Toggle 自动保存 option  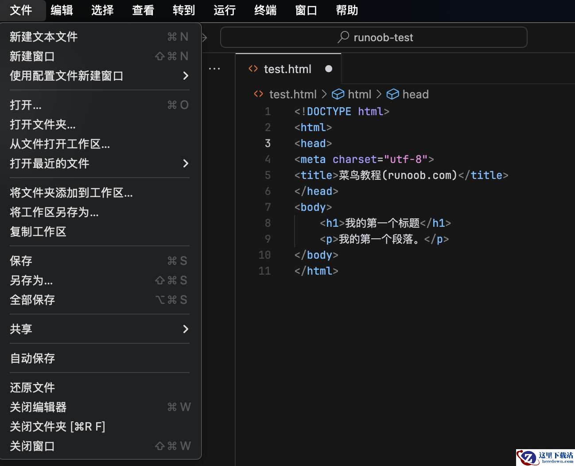pos(101,358)
